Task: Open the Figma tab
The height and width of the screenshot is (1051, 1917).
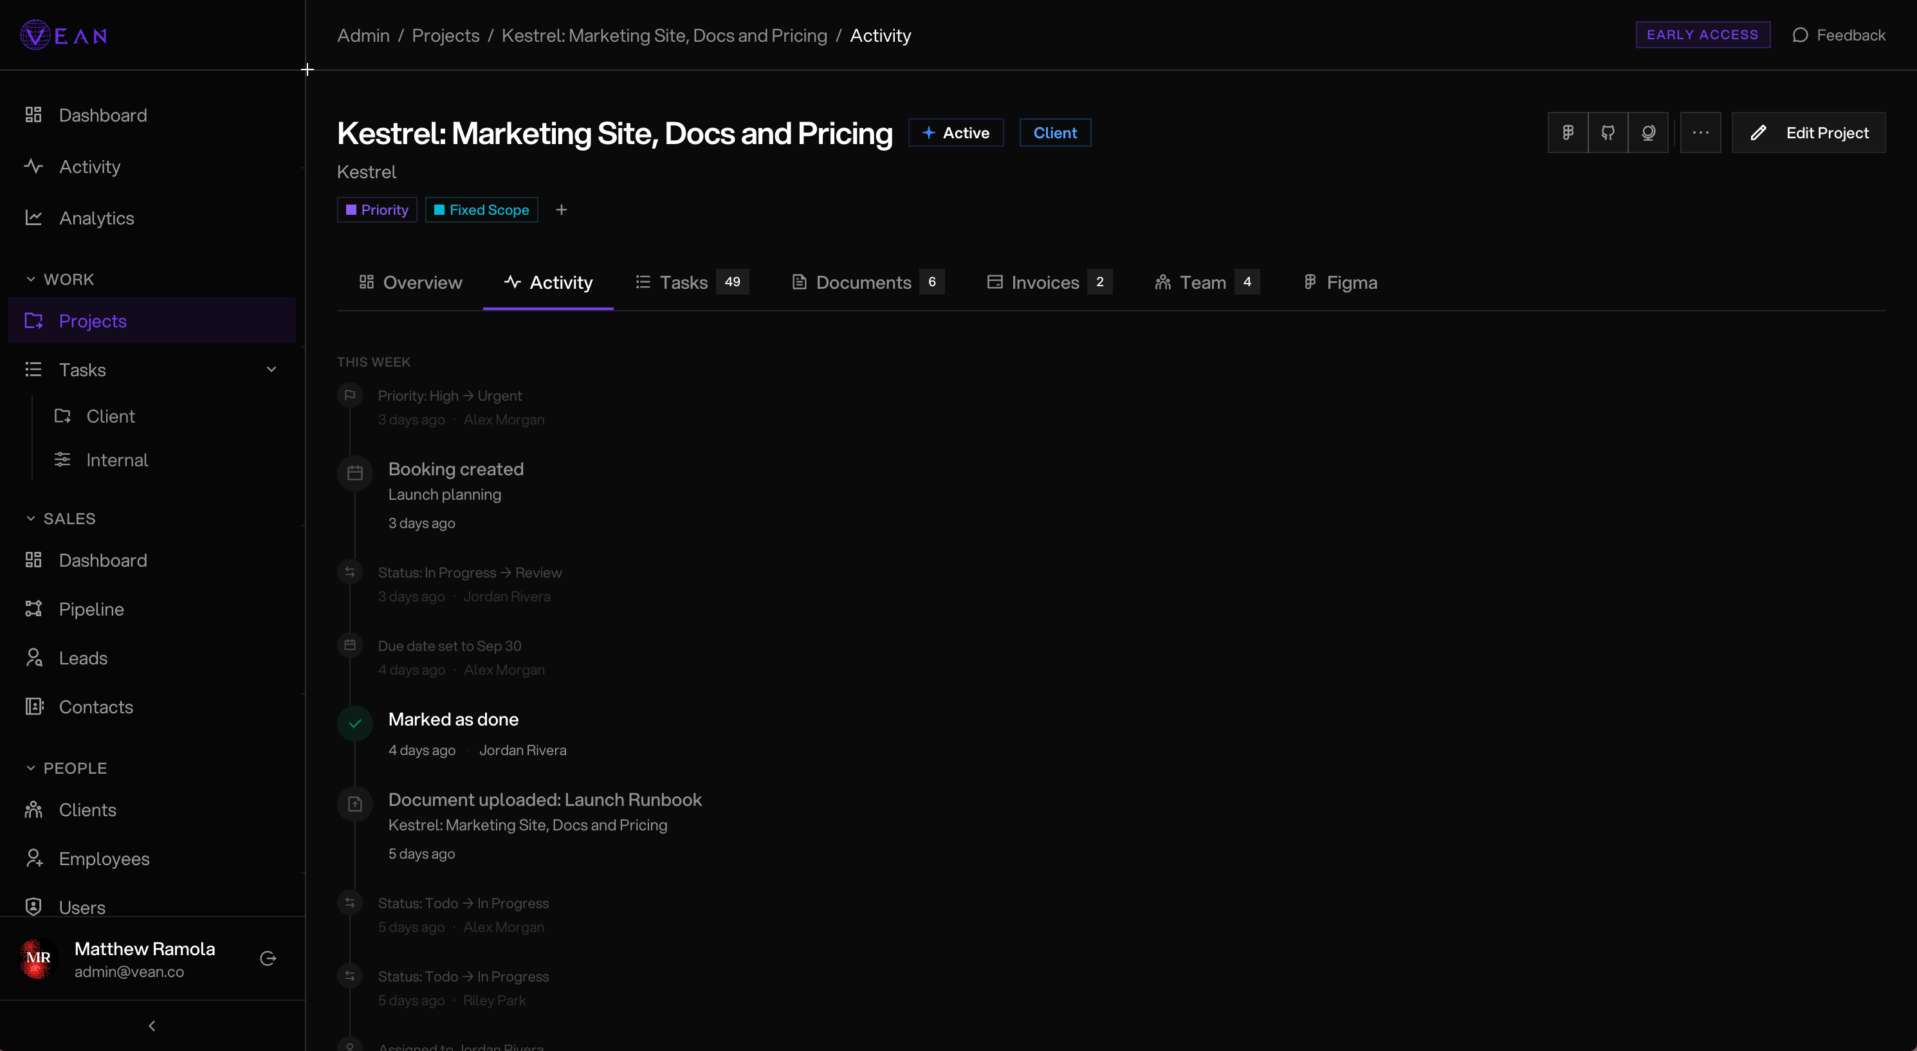Action: coord(1340,282)
